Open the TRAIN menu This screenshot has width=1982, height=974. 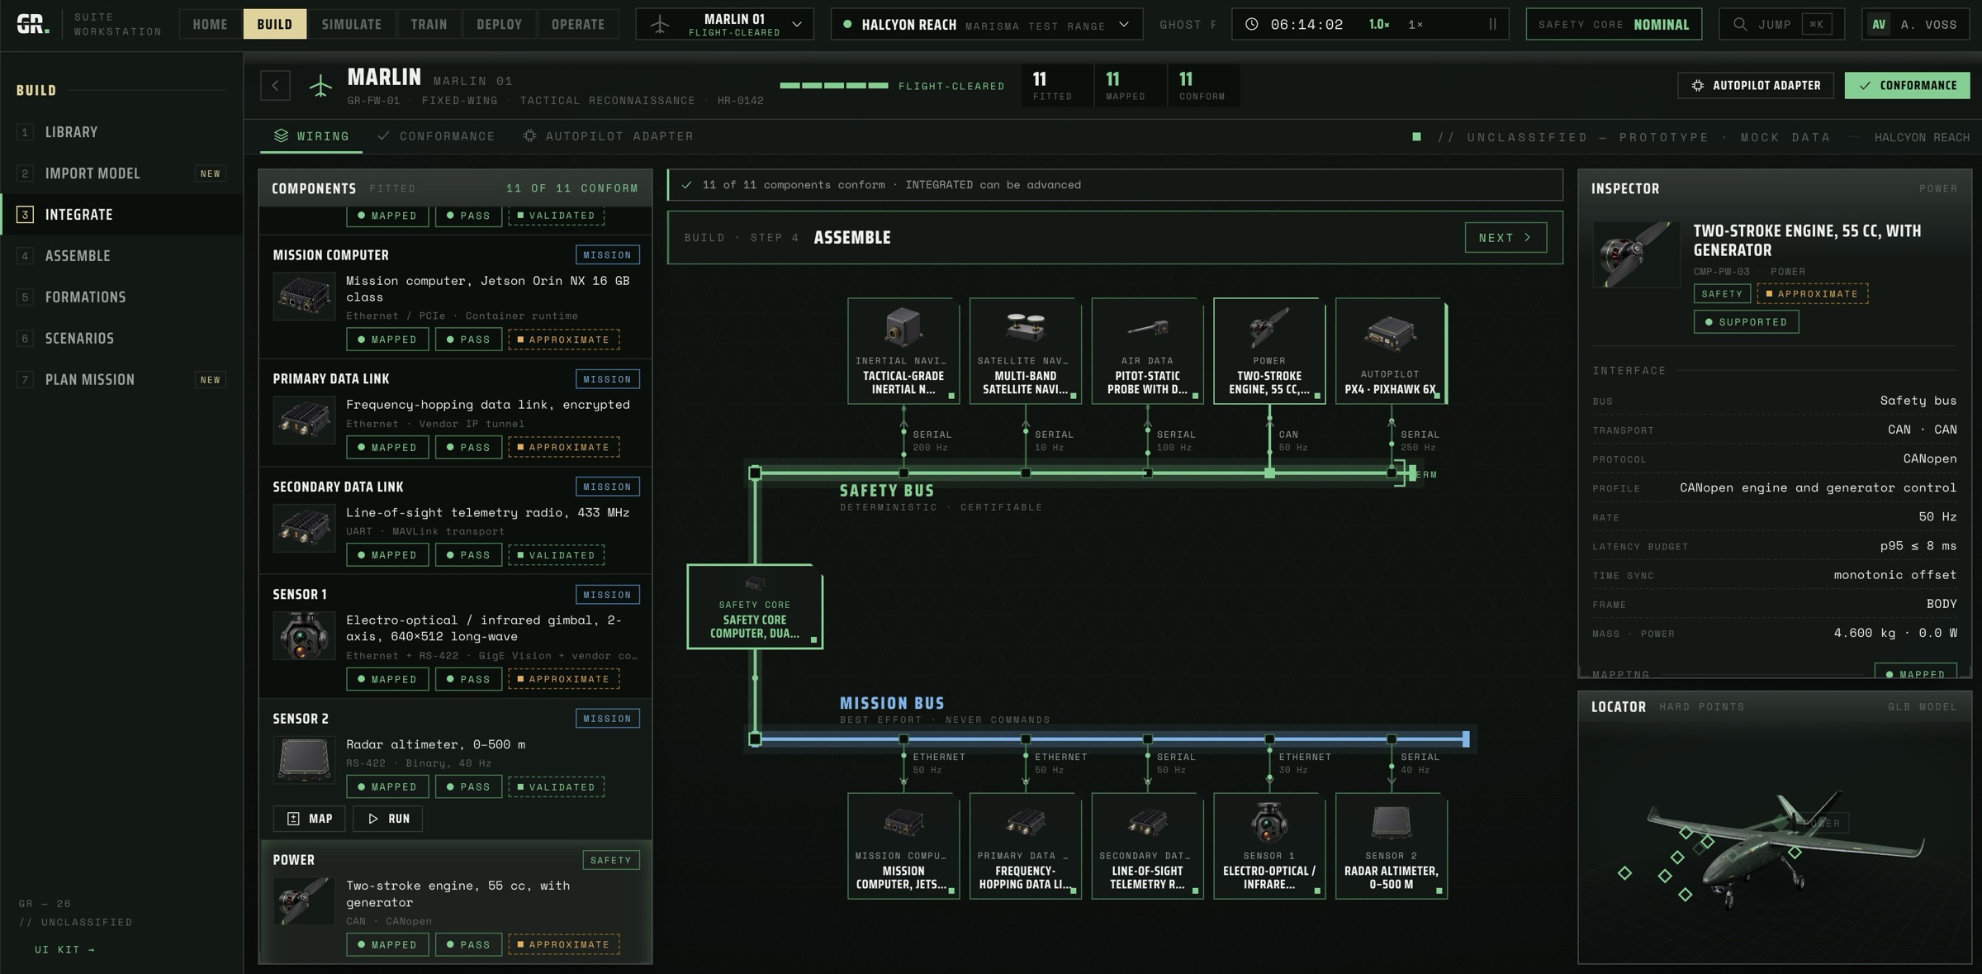pyautogui.click(x=429, y=24)
